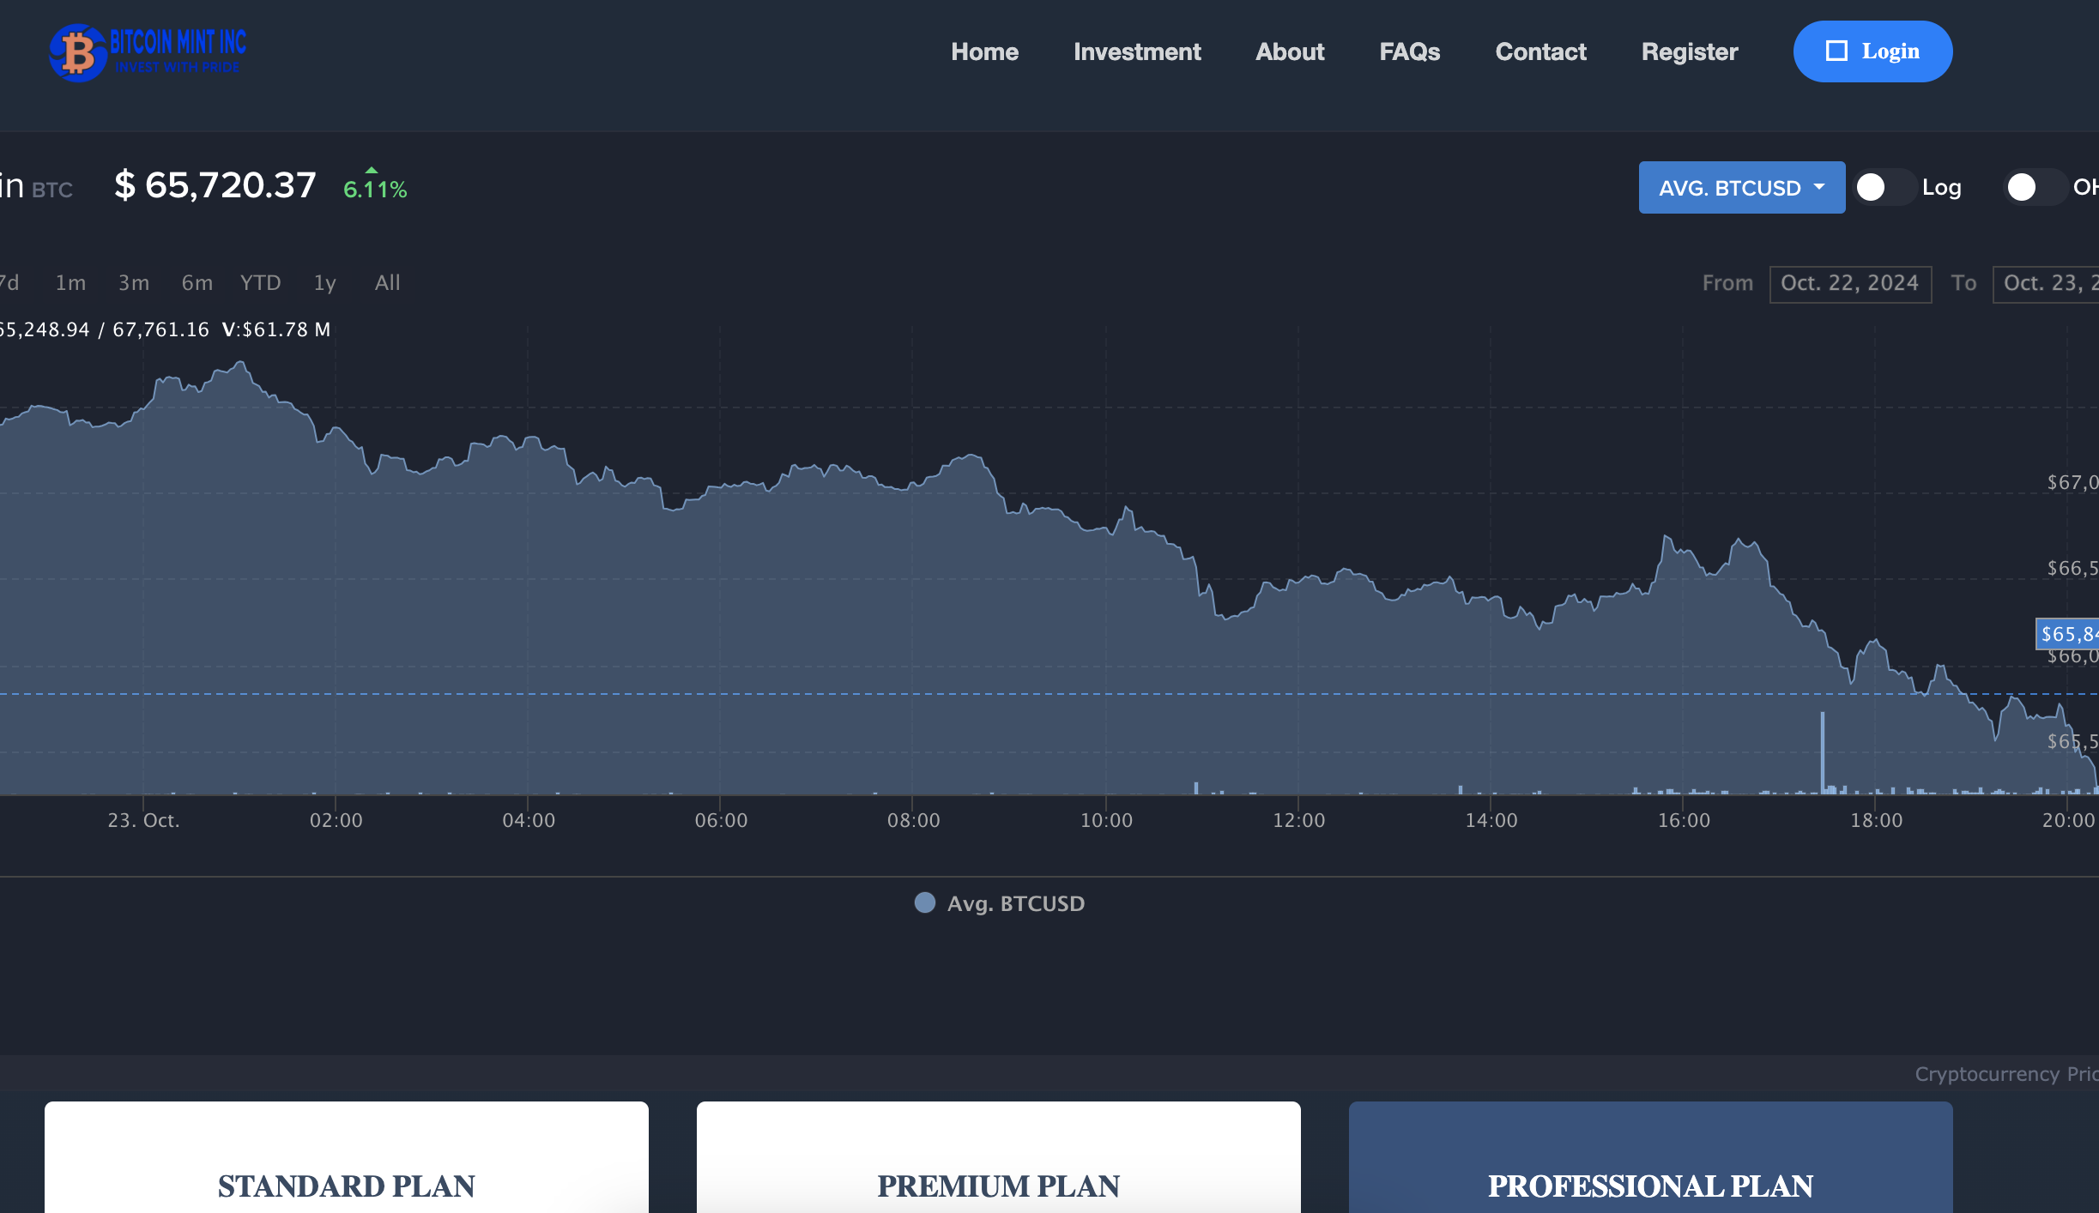Open the Standard Plan card
This screenshot has width=2099, height=1213.
click(347, 1157)
